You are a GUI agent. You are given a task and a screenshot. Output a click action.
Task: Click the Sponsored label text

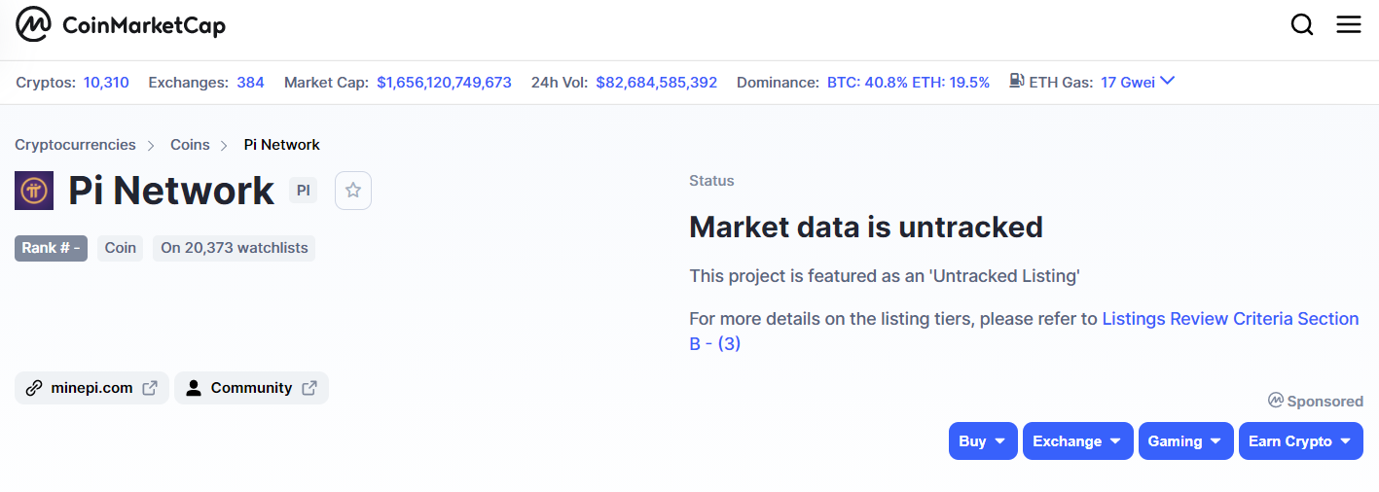[1325, 401]
